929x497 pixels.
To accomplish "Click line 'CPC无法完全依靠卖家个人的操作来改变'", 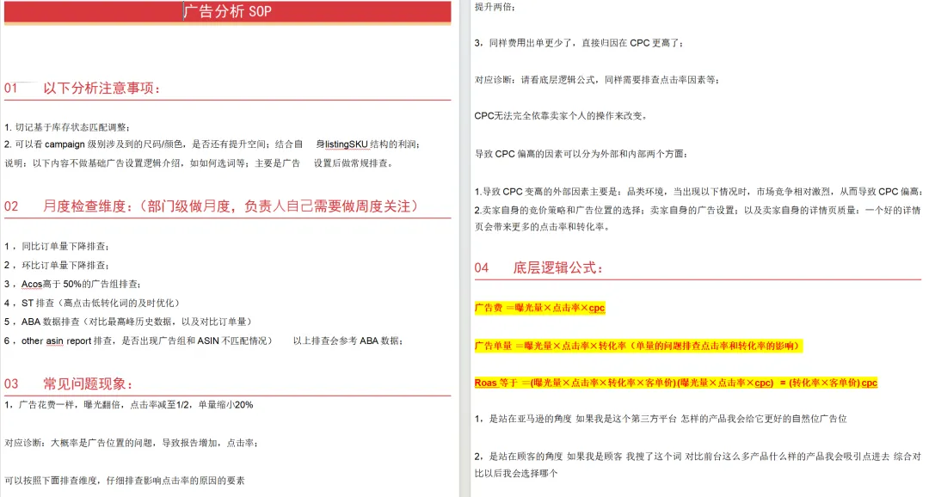I will tap(561, 116).
